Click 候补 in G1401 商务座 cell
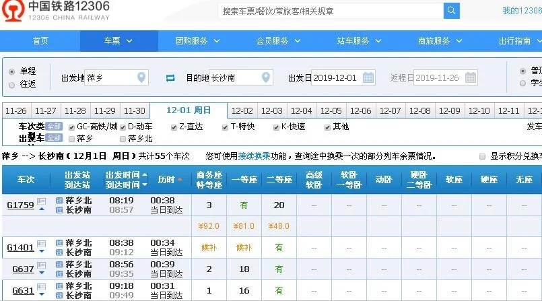Viewport: 542px width, 301px height. click(209, 247)
